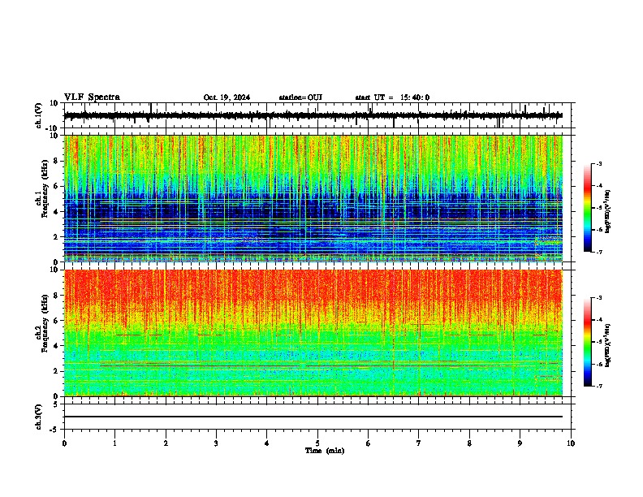
Task: Click the "4" kHz tick on ch.1 spectrogram
Action: (x=57, y=212)
